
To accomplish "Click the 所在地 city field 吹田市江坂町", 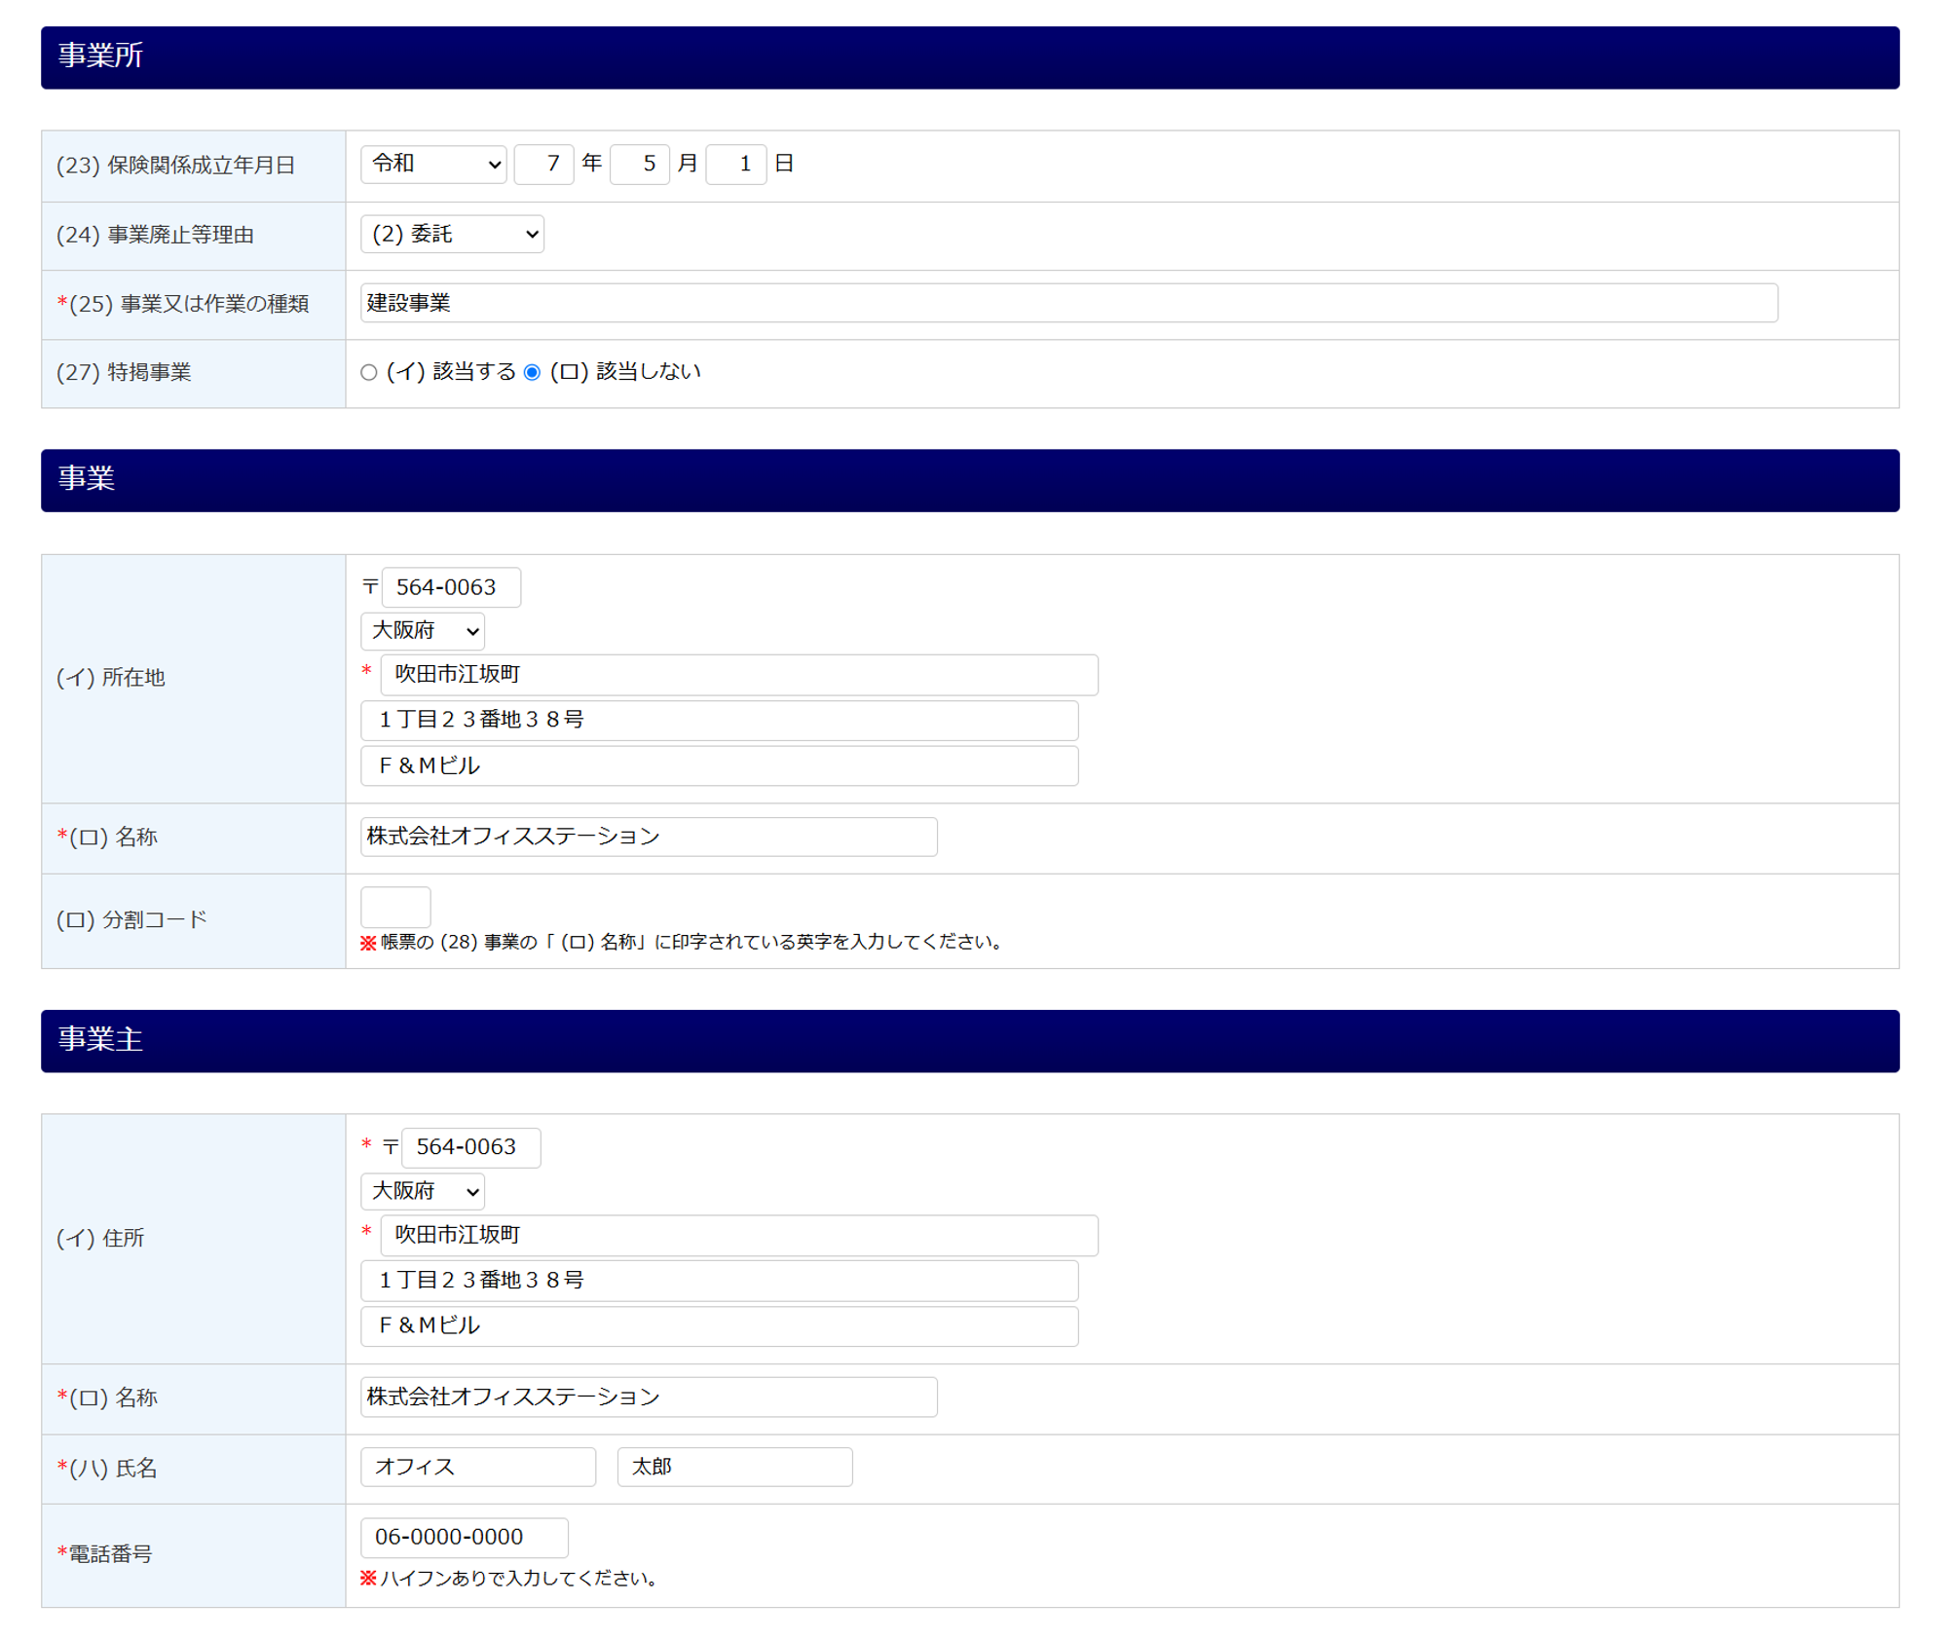I will tap(738, 675).
